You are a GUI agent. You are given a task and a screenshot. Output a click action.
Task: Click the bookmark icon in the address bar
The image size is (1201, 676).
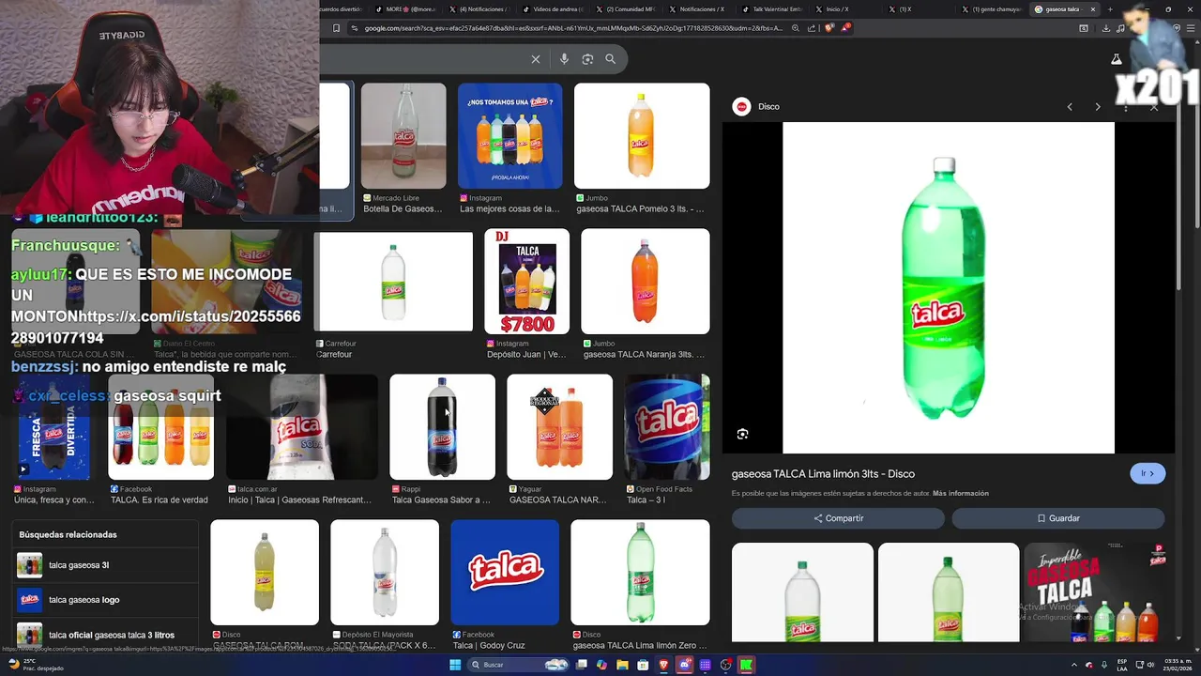(x=336, y=28)
